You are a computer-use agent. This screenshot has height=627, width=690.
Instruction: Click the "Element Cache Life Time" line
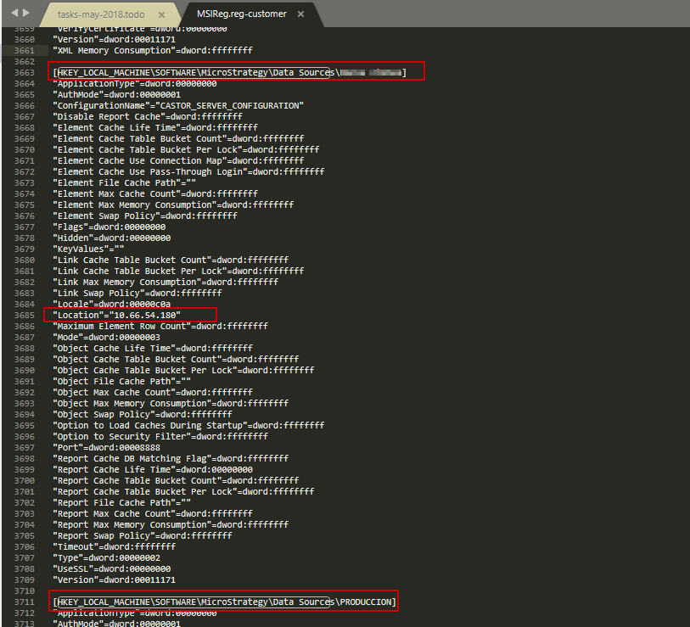click(155, 127)
